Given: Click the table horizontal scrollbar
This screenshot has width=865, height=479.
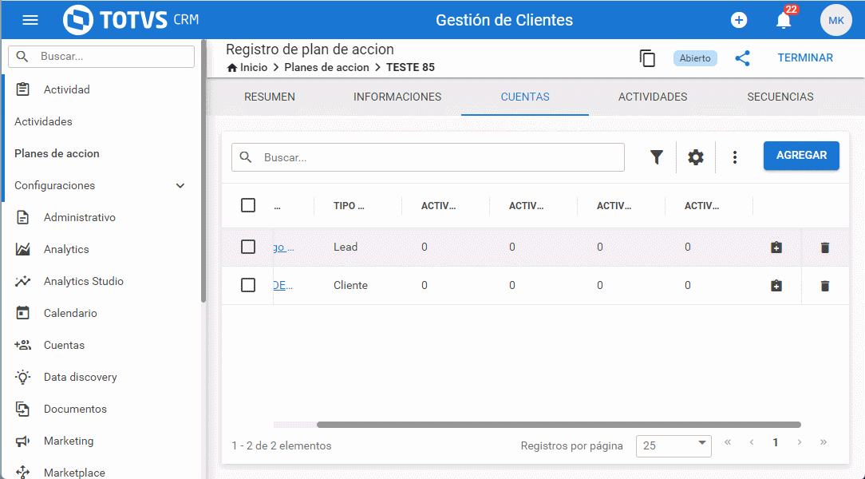Looking at the screenshot, I should click(559, 425).
